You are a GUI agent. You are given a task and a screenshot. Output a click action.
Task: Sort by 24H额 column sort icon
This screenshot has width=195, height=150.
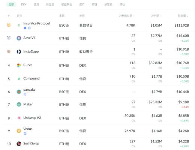point(161,16)
